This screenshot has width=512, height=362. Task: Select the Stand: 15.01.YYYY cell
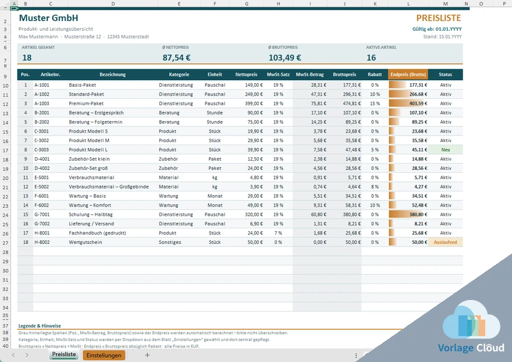(x=442, y=37)
